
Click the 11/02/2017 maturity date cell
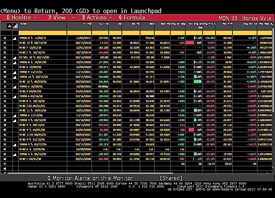click(x=83, y=38)
